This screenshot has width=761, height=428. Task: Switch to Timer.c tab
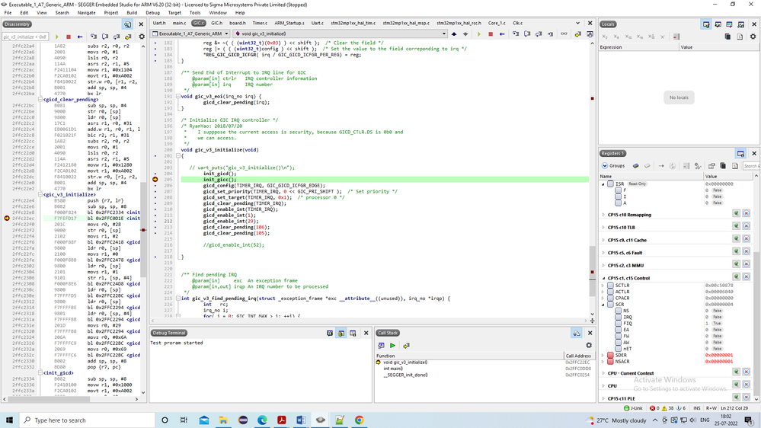(x=260, y=23)
